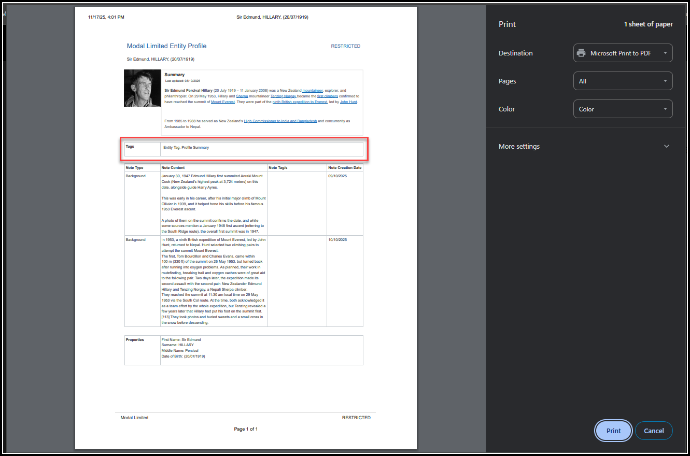Viewport: 690px width, 456px height.
Task: Click the Print button
Action: tap(613, 431)
